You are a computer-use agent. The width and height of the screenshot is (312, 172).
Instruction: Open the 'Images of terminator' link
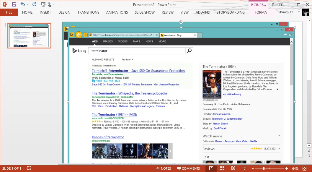[x=108, y=137]
